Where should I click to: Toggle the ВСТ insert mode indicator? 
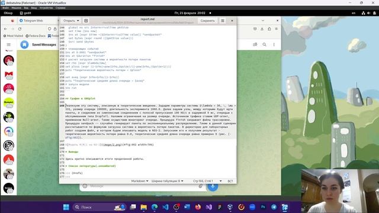[x=230, y=181]
